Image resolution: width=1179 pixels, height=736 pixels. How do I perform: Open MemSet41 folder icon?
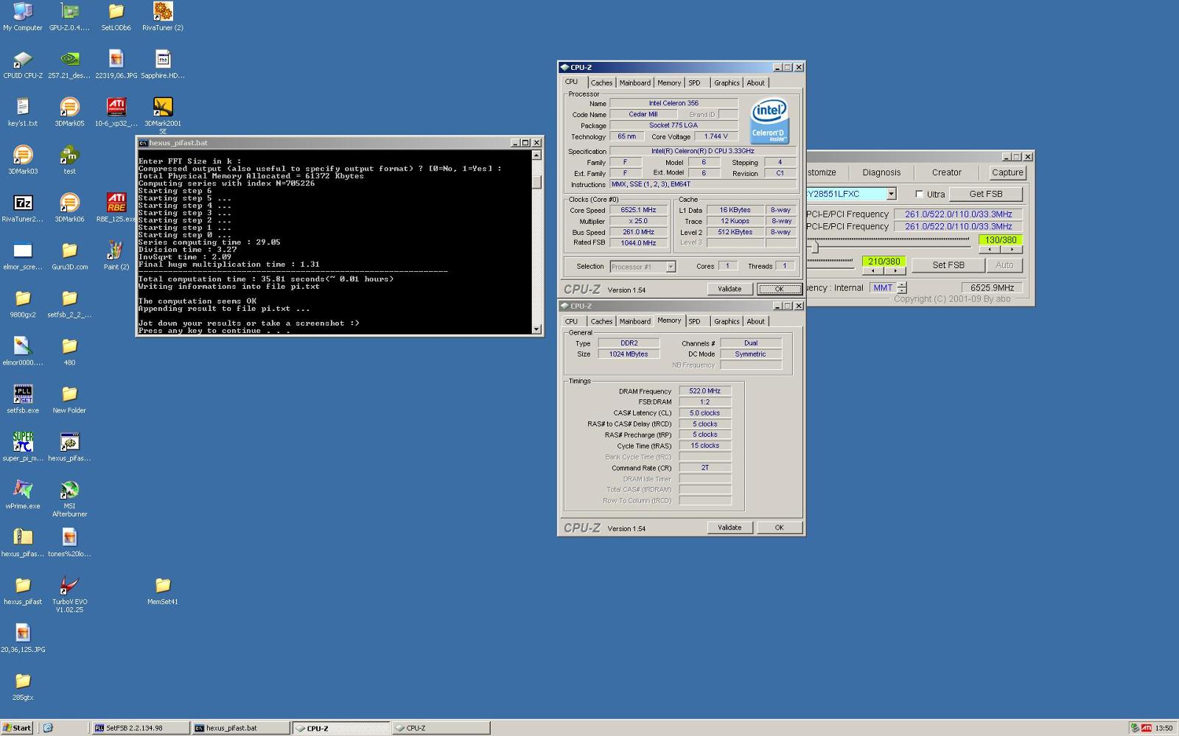[163, 592]
